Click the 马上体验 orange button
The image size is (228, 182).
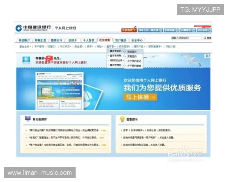coord(140,97)
